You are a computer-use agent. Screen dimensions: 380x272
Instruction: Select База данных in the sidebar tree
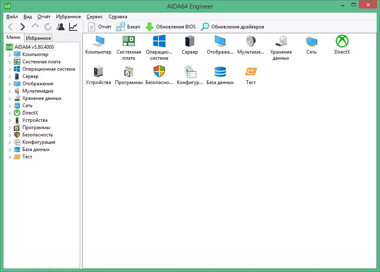pyautogui.click(x=32, y=149)
